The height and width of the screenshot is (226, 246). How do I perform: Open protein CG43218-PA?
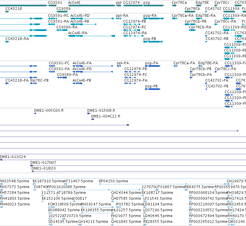coord(17,80)
